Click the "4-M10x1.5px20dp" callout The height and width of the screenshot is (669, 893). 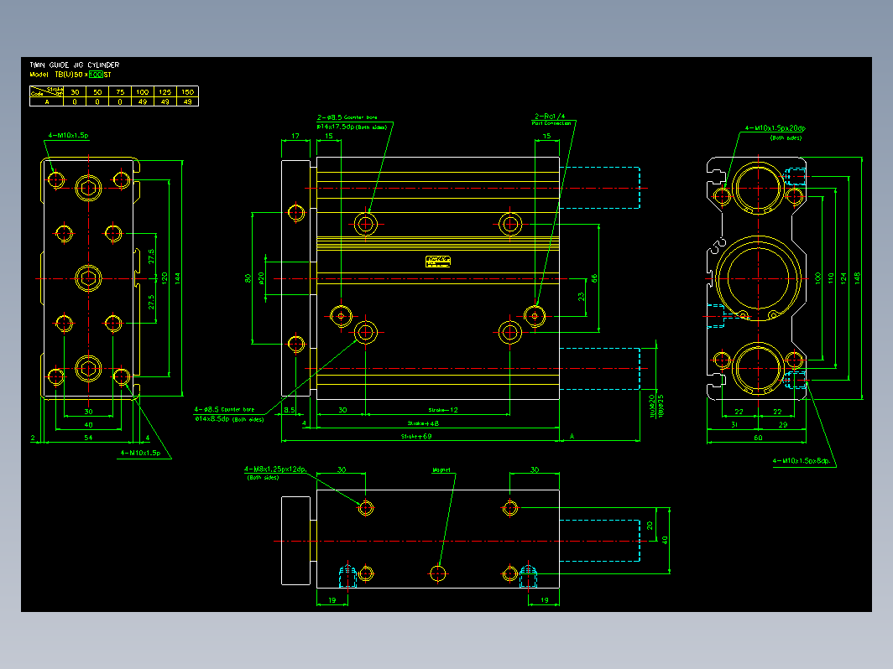click(775, 128)
